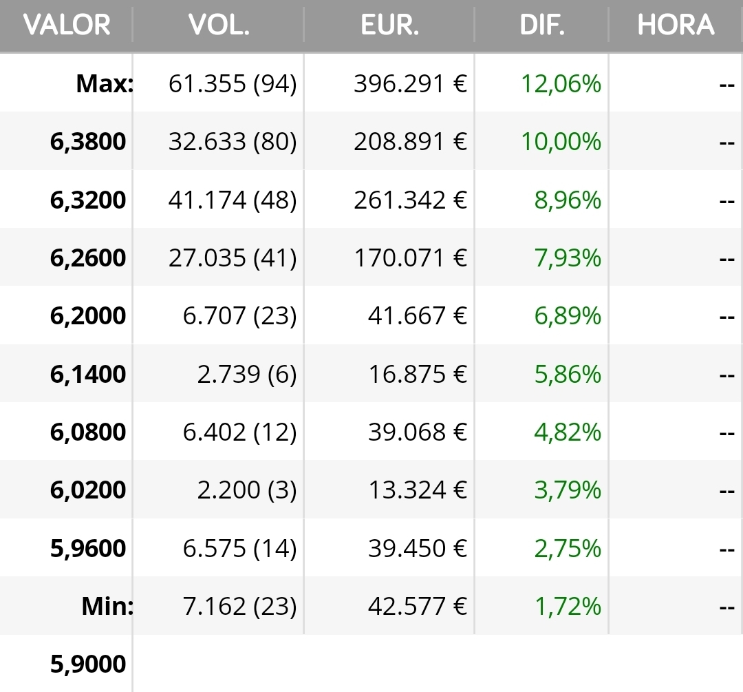The image size is (743, 692).
Task: Click the 12,06% difference value
Action: pyautogui.click(x=561, y=84)
